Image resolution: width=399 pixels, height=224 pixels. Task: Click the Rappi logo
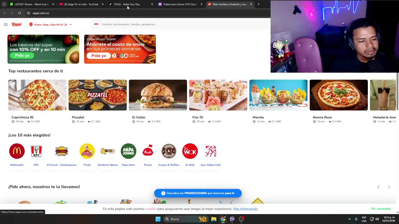(x=17, y=24)
